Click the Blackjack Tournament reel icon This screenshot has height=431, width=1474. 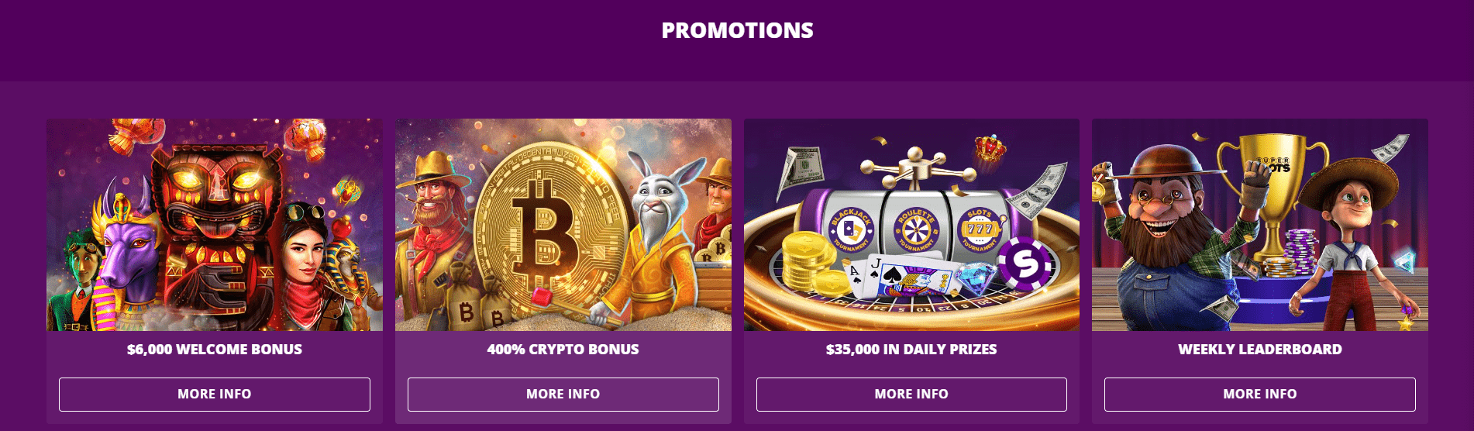pyautogui.click(x=851, y=231)
